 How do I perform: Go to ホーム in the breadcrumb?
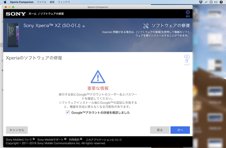(32, 14)
